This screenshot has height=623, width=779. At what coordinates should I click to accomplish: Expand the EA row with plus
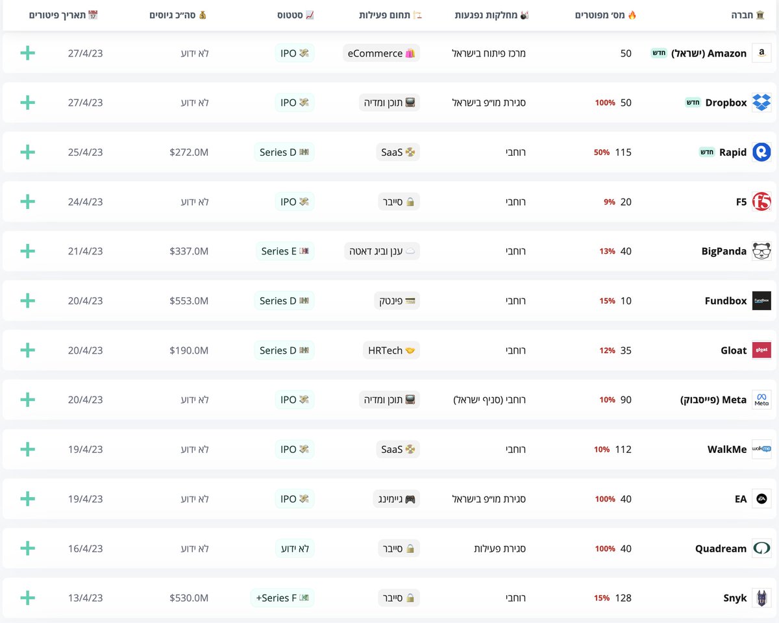coord(27,499)
